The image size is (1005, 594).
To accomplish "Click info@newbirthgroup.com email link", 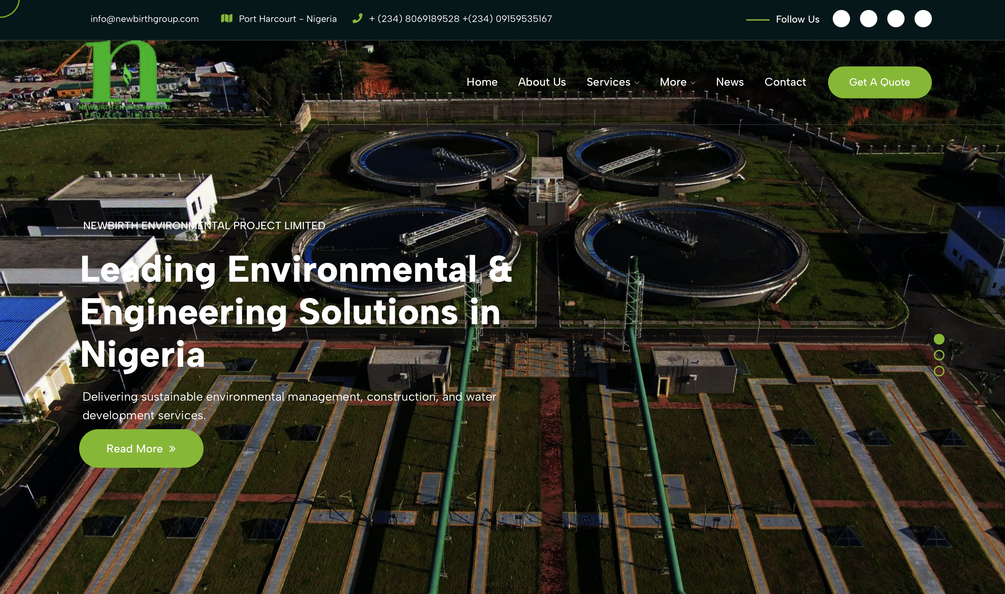I will [145, 19].
